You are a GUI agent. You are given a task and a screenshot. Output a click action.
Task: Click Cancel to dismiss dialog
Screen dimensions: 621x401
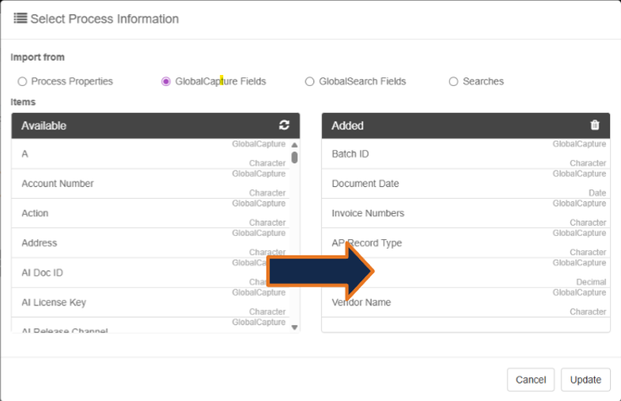[x=531, y=380]
